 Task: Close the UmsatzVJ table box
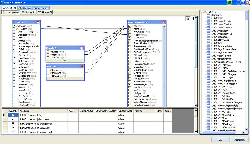pyautogui.click(x=82, y=67)
